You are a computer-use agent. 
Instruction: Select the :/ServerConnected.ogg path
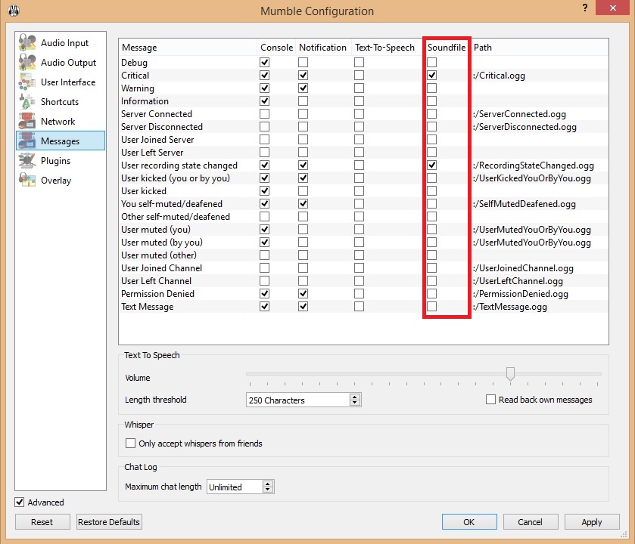pos(520,114)
